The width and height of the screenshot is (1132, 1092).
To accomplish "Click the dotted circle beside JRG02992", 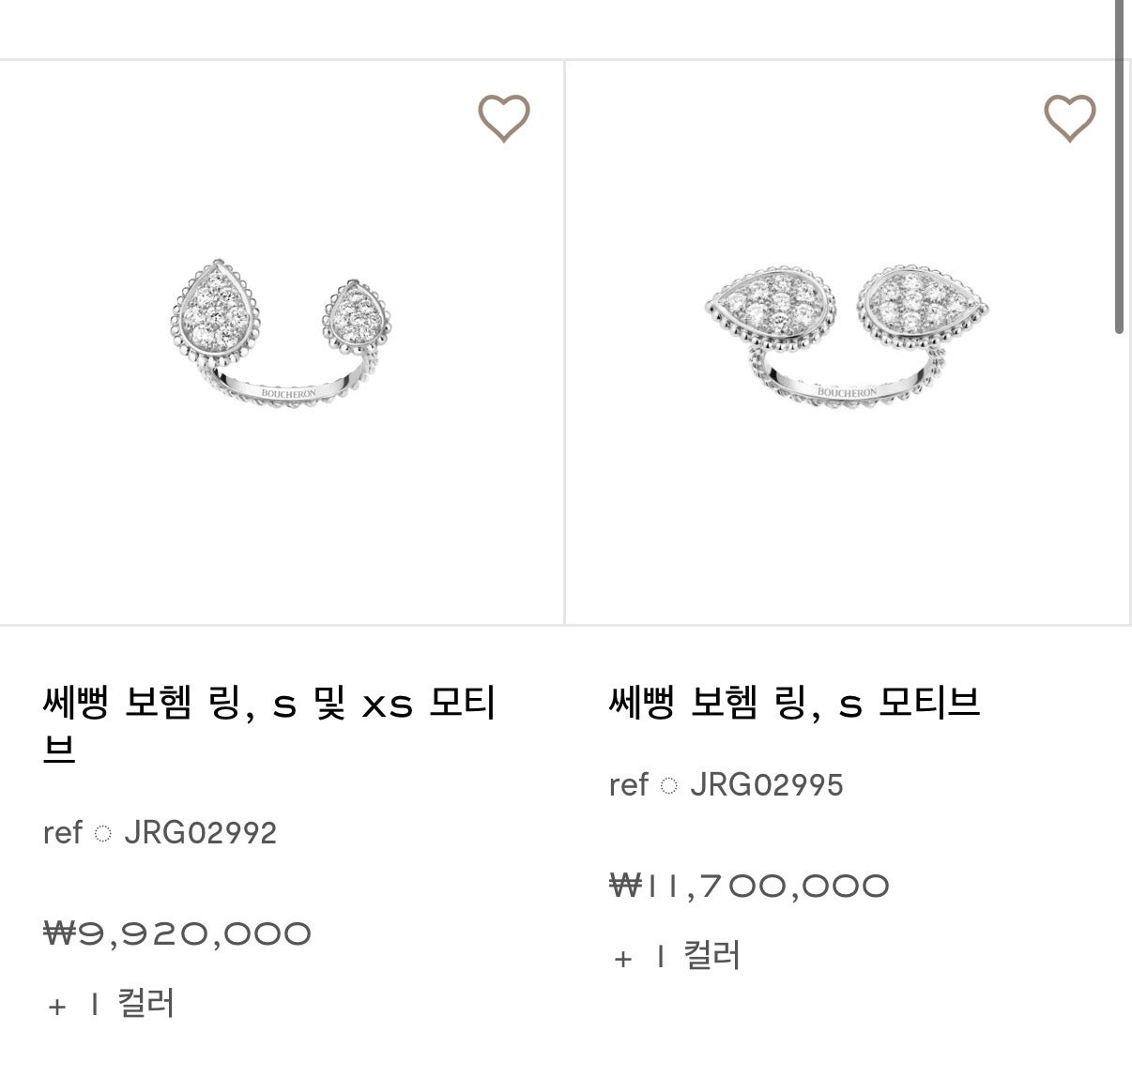I will (x=103, y=833).
